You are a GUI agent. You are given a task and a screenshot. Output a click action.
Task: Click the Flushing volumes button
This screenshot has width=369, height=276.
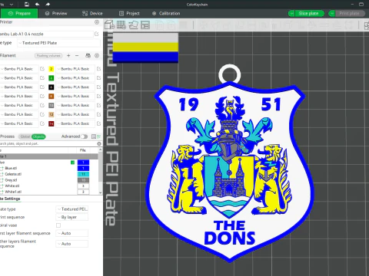tap(48, 55)
